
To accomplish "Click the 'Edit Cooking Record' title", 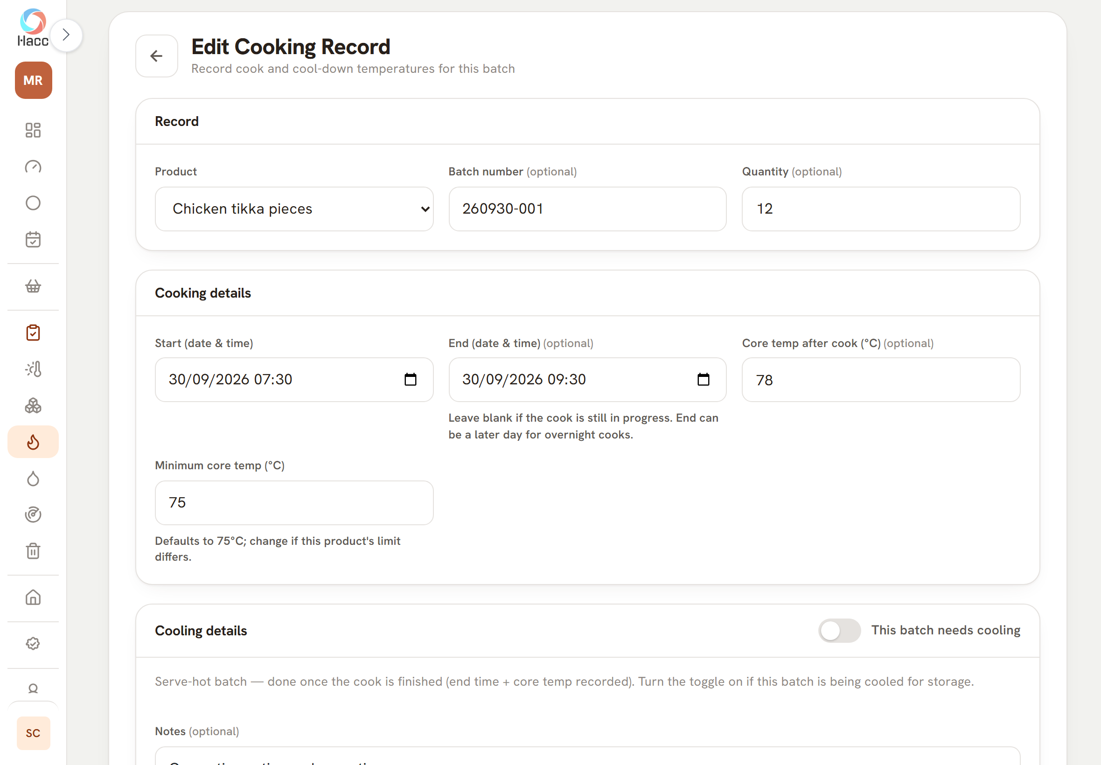I will pyautogui.click(x=291, y=47).
